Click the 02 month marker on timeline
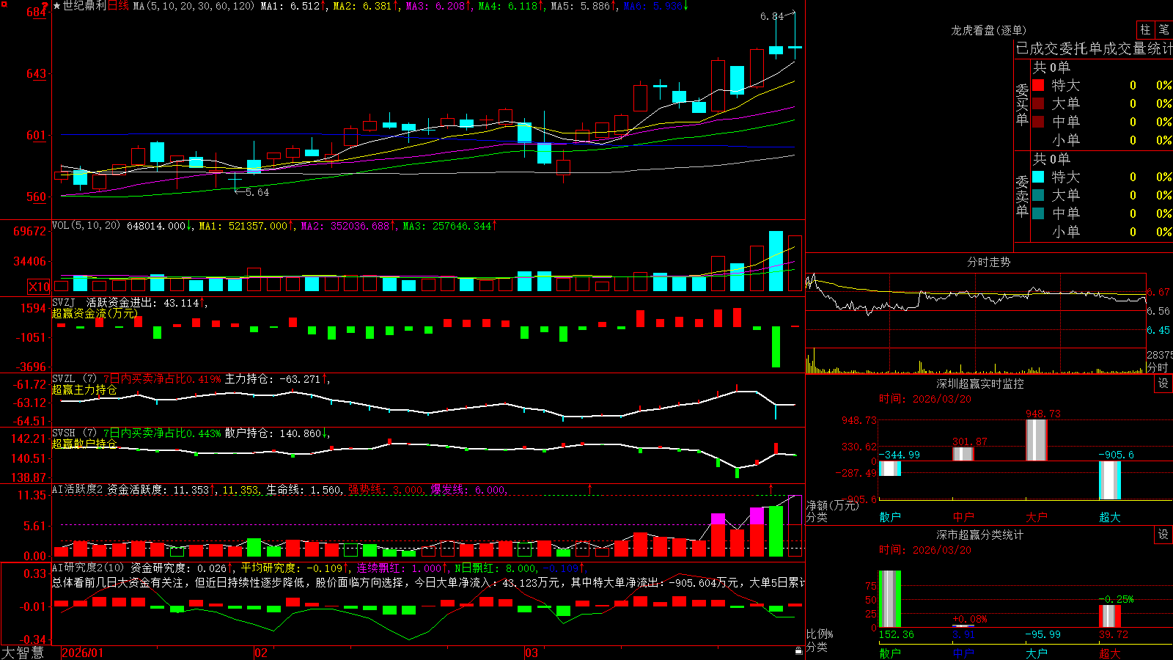Screen dimensions: 1173x660 coord(261,653)
